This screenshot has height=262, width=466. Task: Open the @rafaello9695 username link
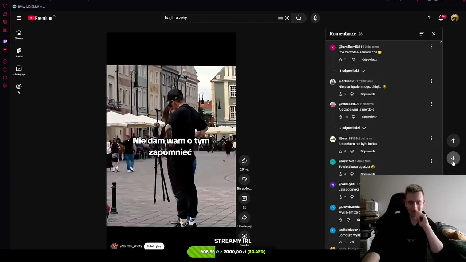(x=349, y=104)
